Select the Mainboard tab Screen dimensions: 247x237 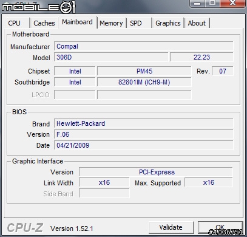(78, 22)
